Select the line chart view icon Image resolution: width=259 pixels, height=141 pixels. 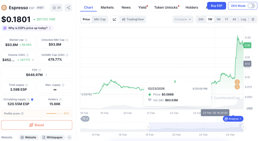[x=115, y=19]
